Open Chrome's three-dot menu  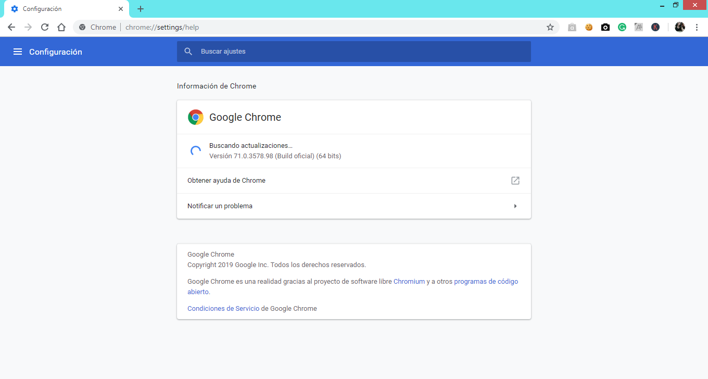(697, 27)
